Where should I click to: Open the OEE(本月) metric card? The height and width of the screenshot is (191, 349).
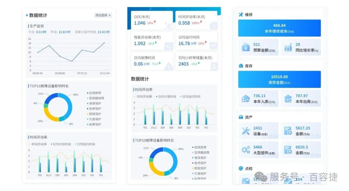[x=152, y=20]
